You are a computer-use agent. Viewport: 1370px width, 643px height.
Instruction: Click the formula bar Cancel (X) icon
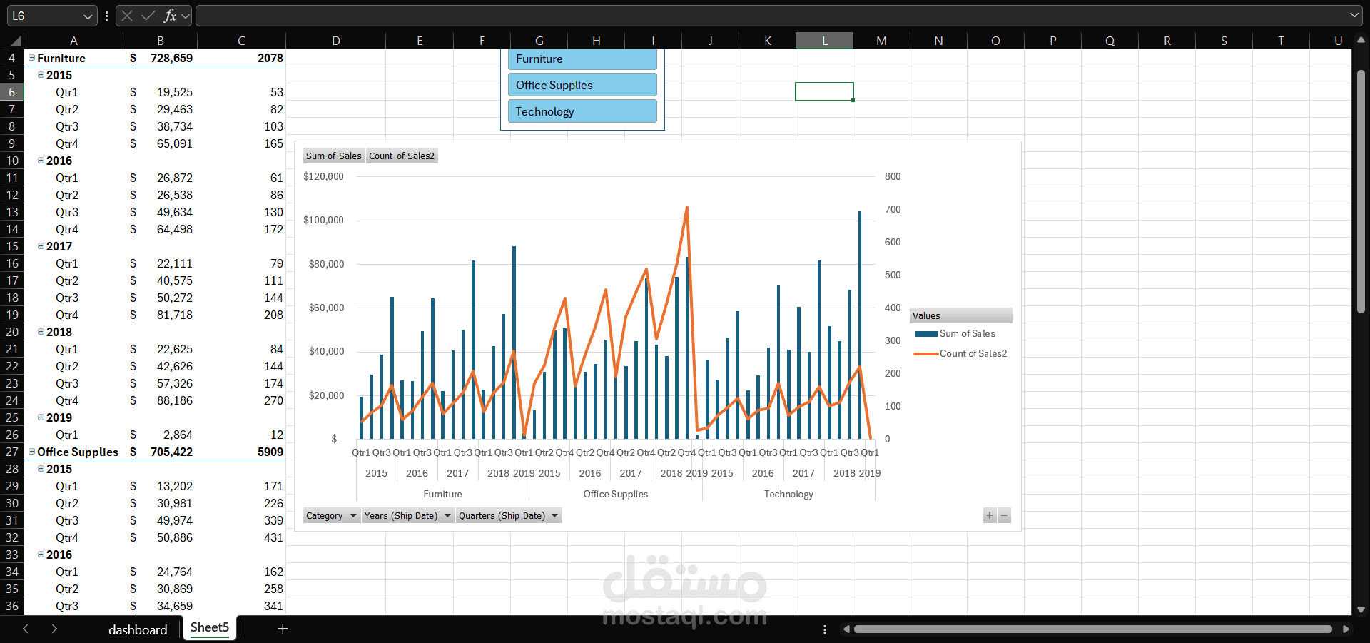[127, 16]
